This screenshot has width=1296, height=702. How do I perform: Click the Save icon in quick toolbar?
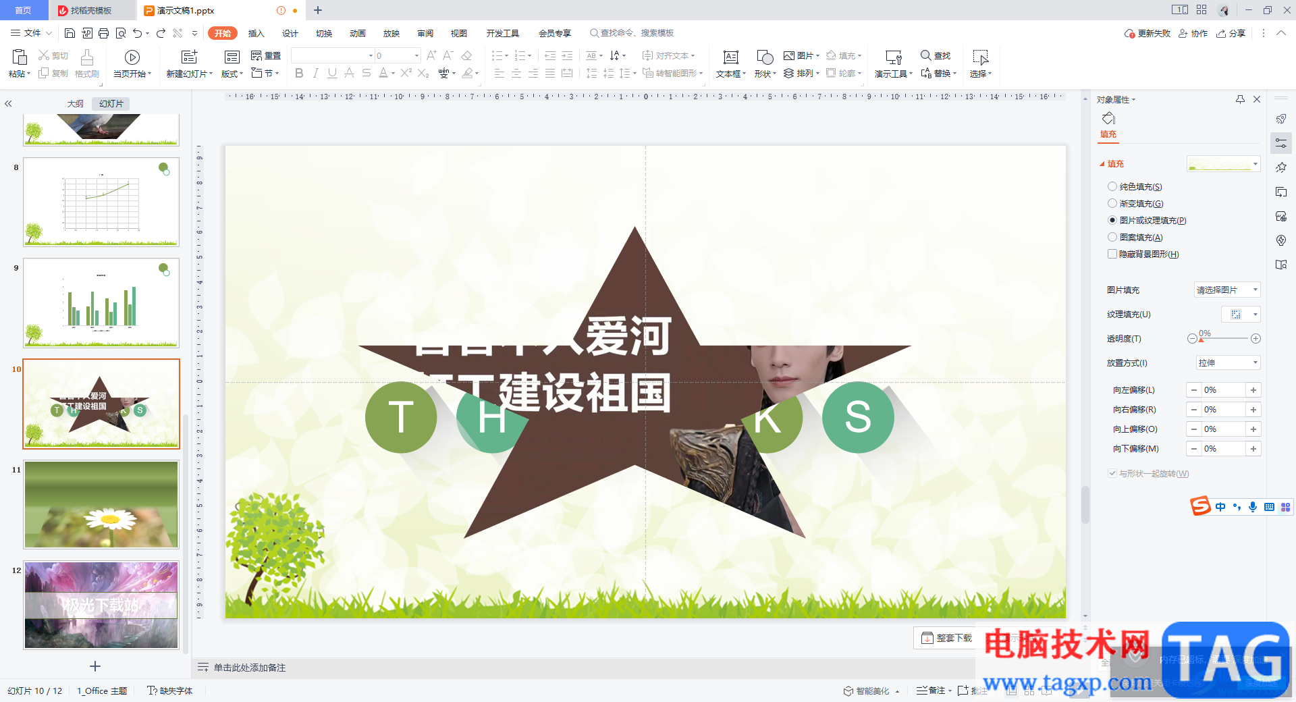70,33
